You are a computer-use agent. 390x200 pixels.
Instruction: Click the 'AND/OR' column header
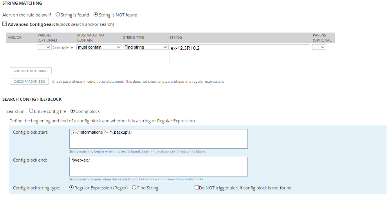coord(14,38)
